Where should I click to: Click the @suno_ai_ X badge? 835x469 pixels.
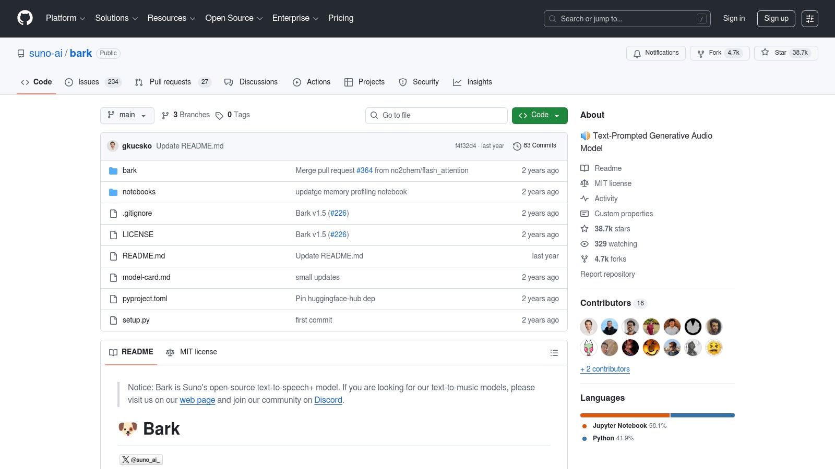pyautogui.click(x=141, y=460)
